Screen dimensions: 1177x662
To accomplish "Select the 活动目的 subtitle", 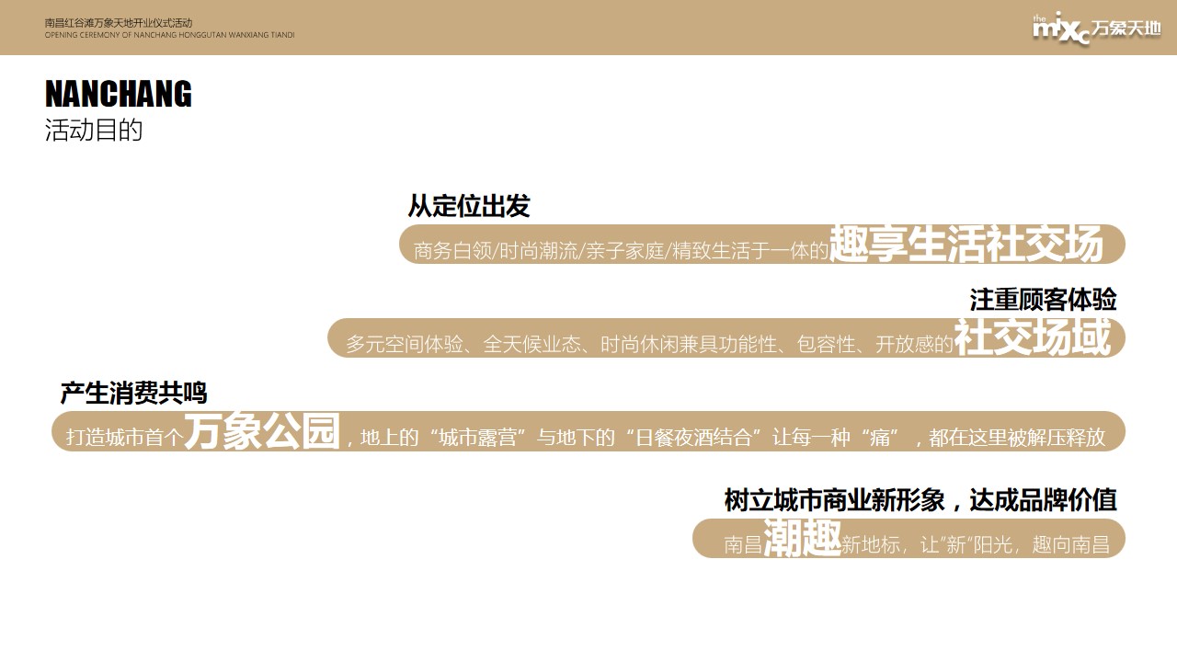I will 94,130.
